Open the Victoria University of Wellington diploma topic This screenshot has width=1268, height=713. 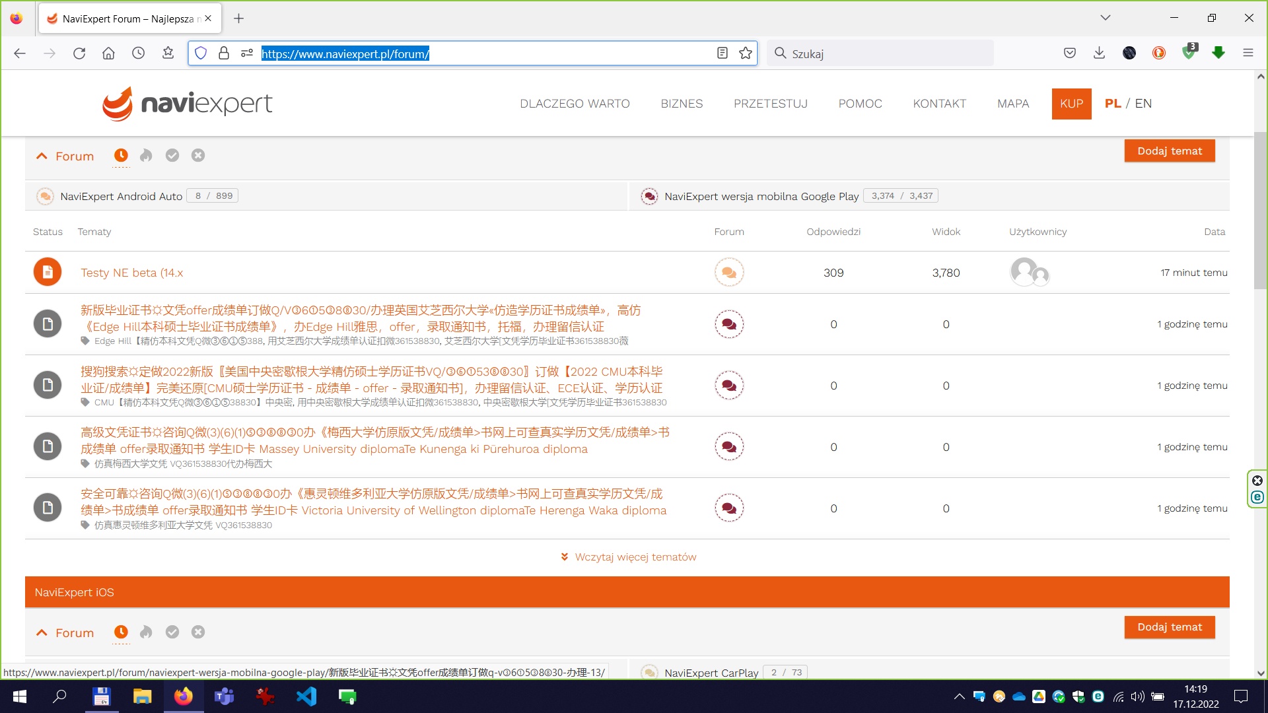point(374,502)
